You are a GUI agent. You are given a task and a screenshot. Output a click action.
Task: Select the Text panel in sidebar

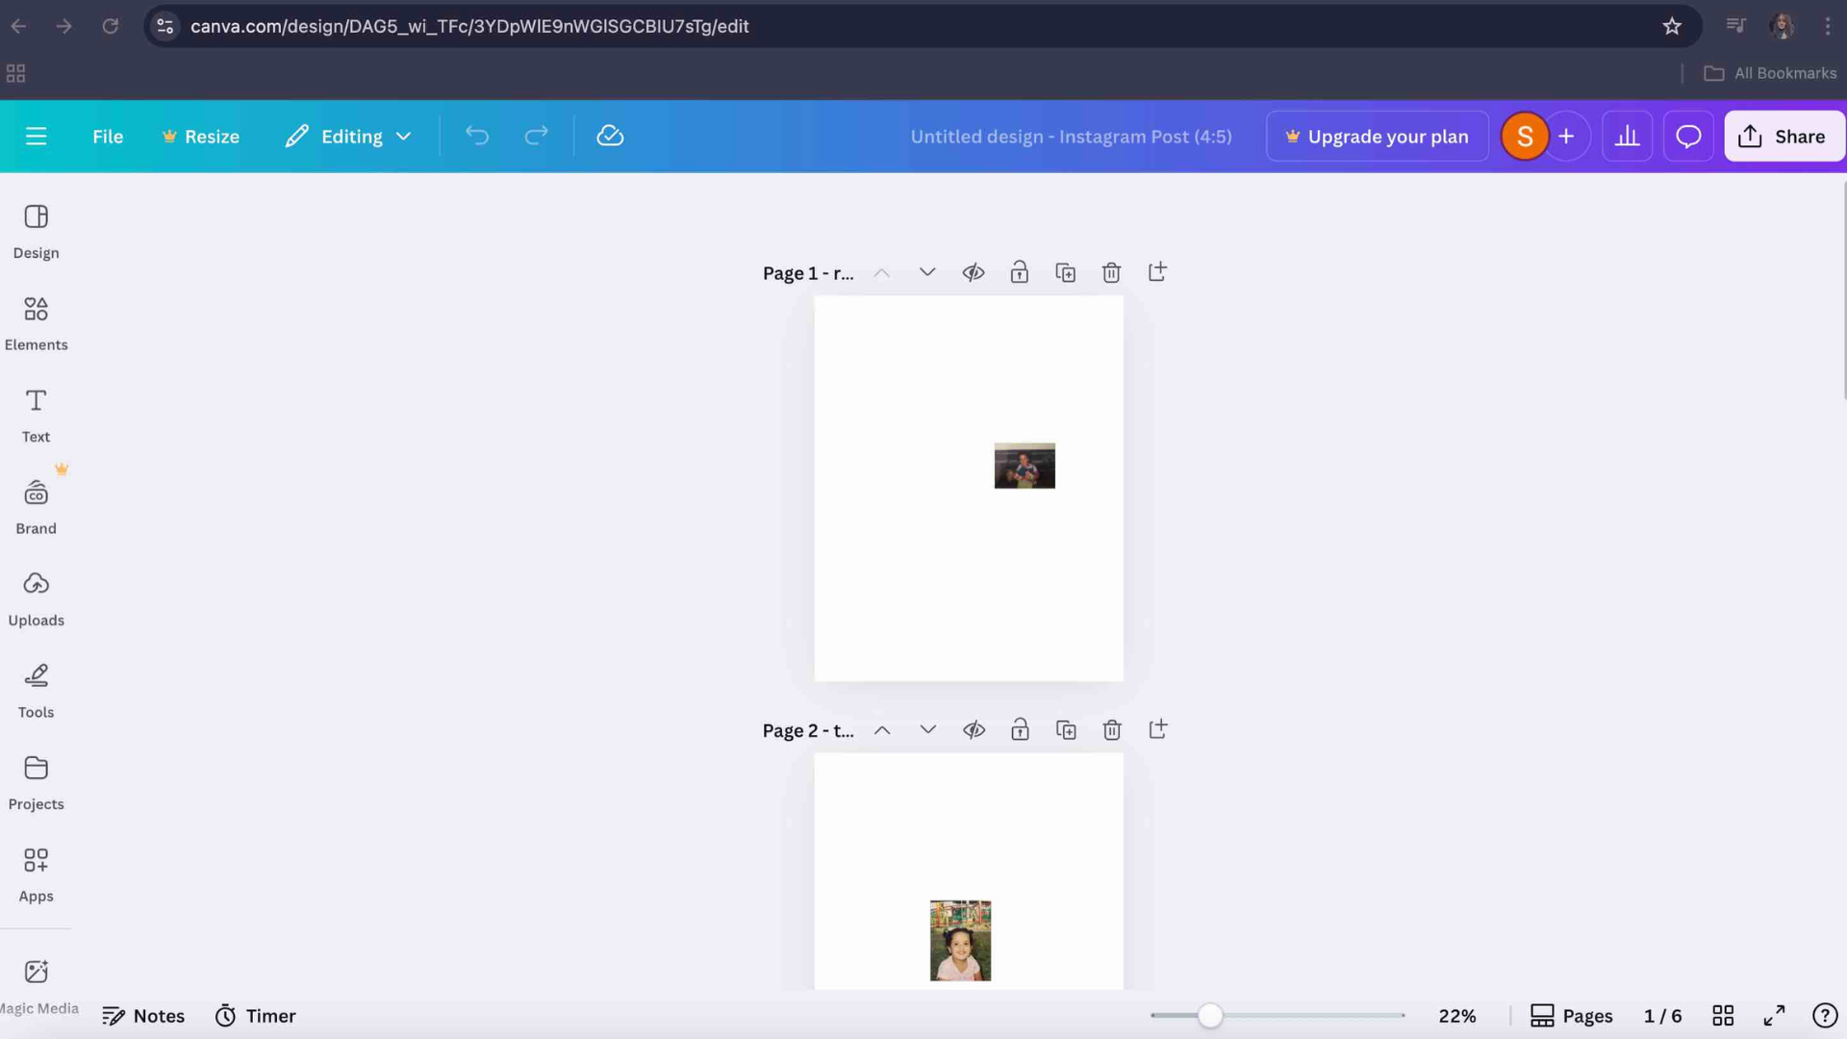click(x=36, y=414)
